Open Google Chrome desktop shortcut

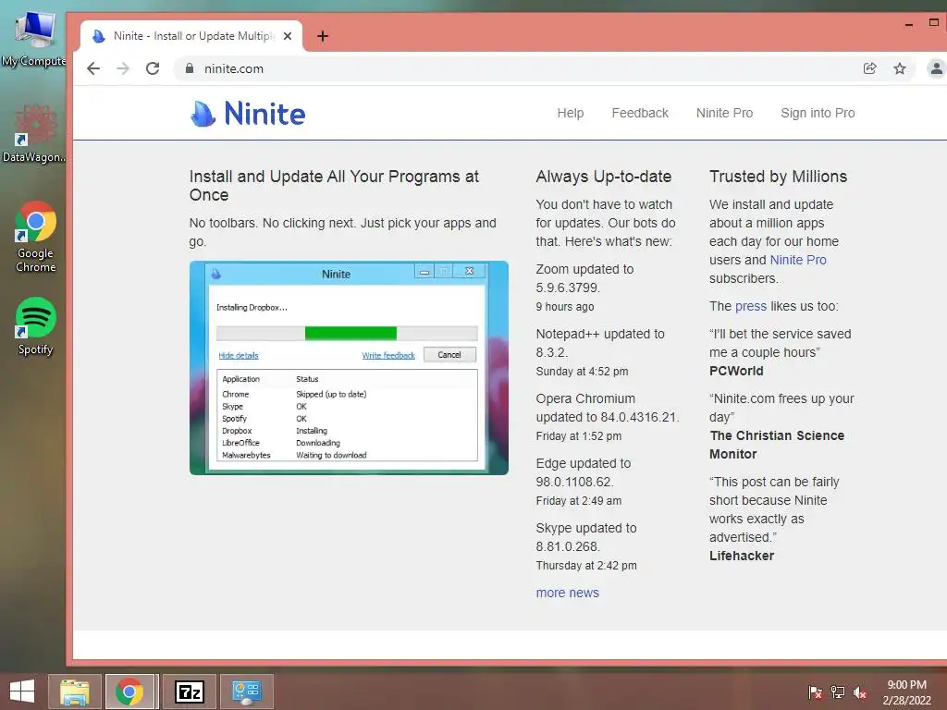(36, 236)
